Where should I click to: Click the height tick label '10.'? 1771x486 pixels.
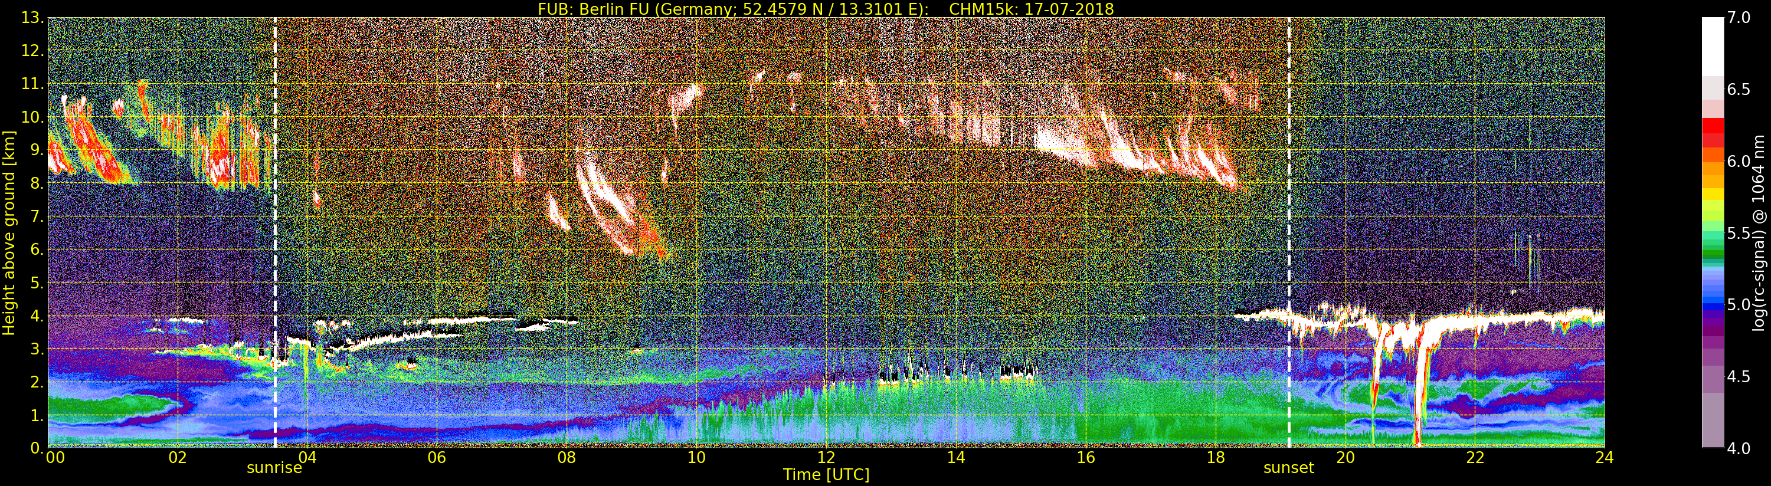pos(33,117)
